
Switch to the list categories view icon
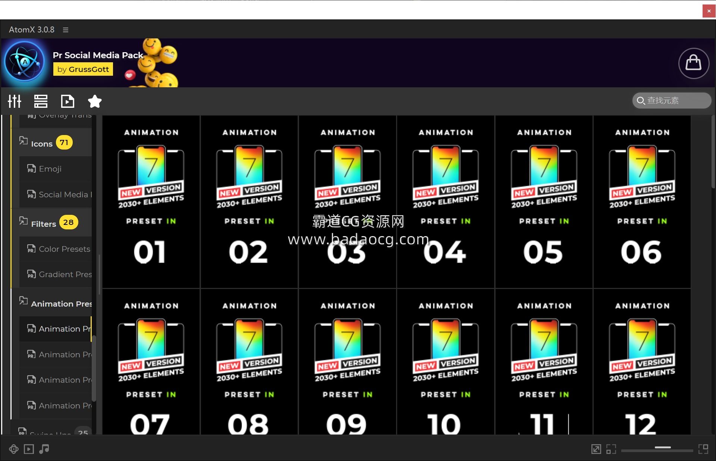[x=41, y=101]
